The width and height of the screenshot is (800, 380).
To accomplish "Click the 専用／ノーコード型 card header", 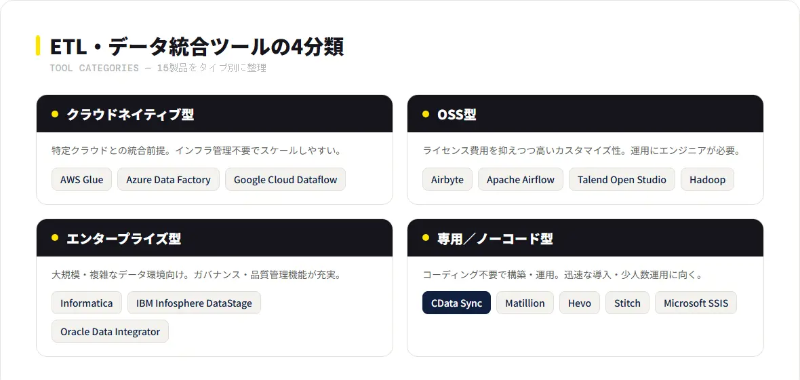I will tap(585, 238).
